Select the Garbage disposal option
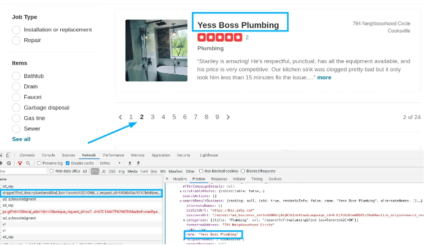This screenshot has width=426, height=246. coord(16,108)
